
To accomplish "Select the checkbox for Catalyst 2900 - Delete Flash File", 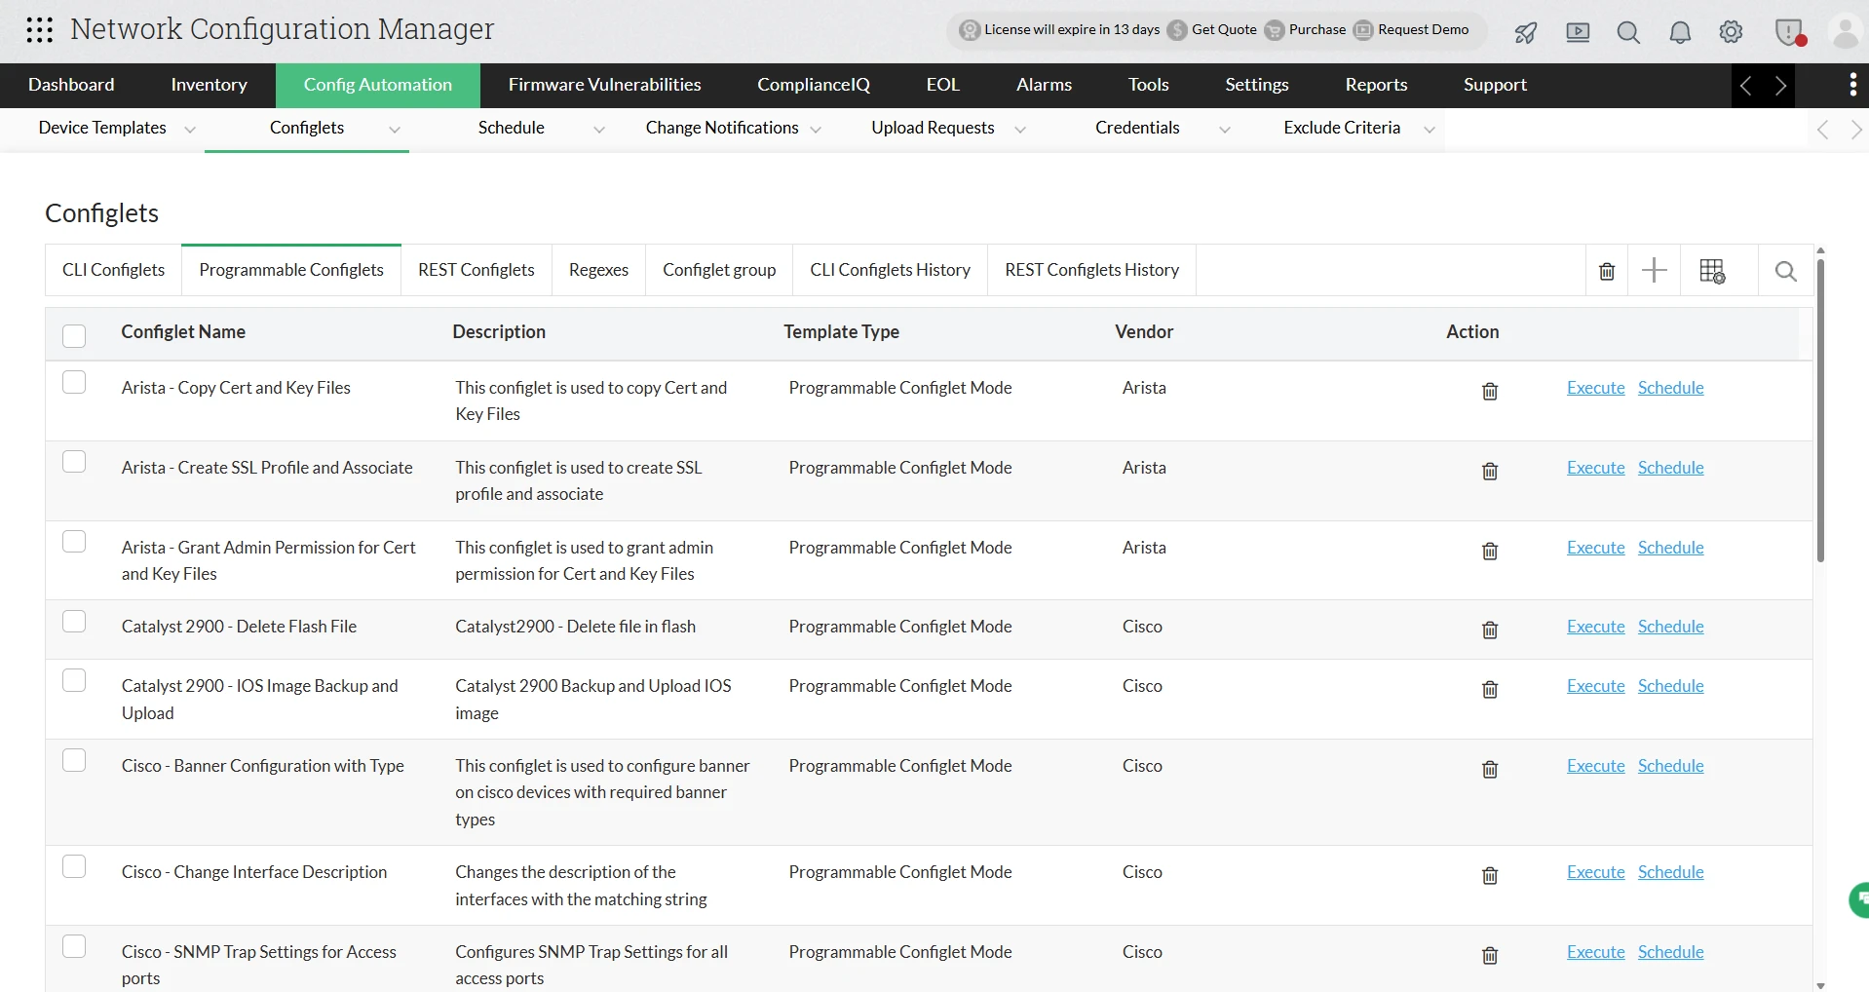I will [74, 621].
